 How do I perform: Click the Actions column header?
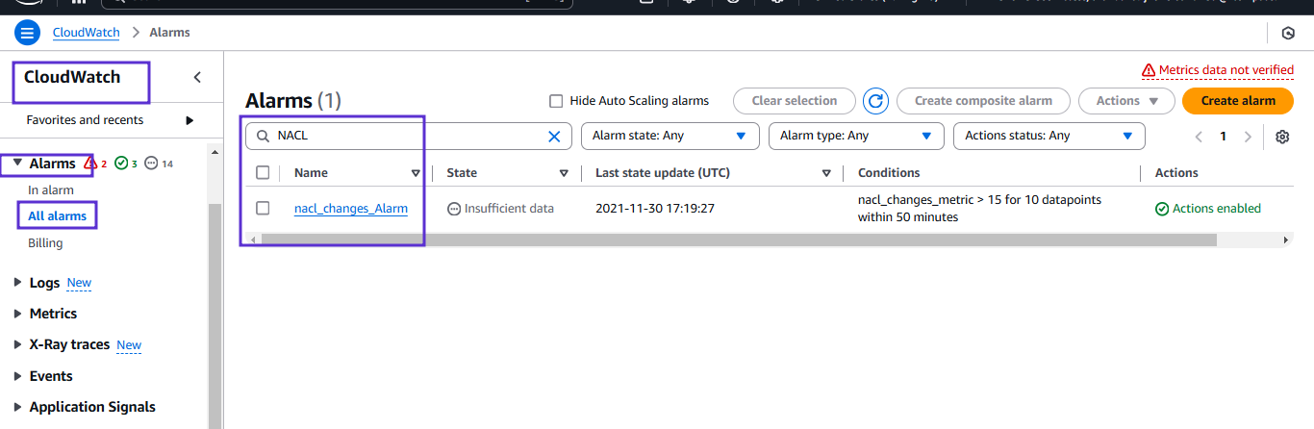(1176, 173)
